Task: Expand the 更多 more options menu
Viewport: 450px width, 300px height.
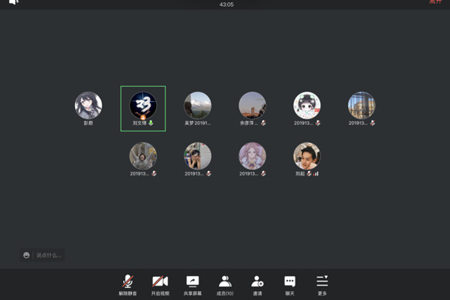Action: click(322, 284)
